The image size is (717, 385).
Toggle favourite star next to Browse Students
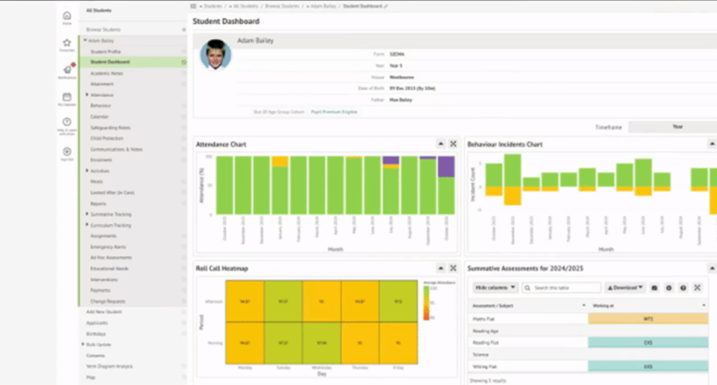point(184,29)
